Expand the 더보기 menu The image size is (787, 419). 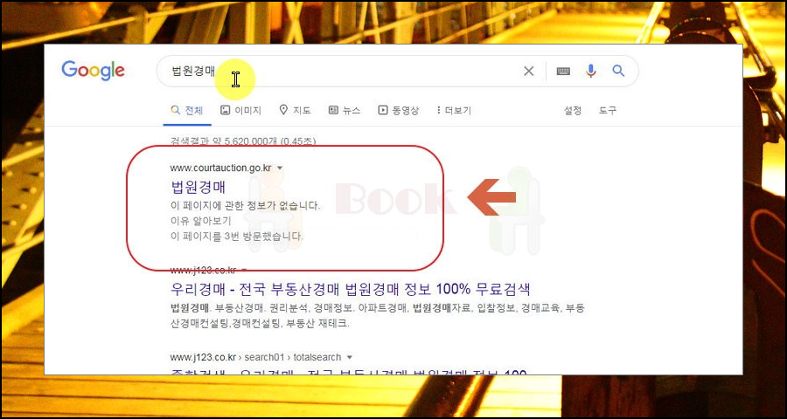click(454, 110)
